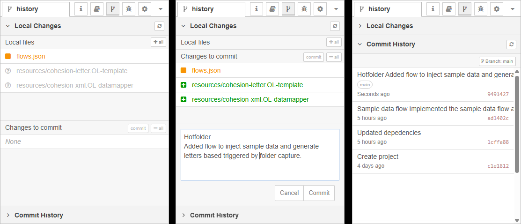Select the commit with hash 9491427
The width and height of the screenshot is (521, 224).
coord(433,84)
